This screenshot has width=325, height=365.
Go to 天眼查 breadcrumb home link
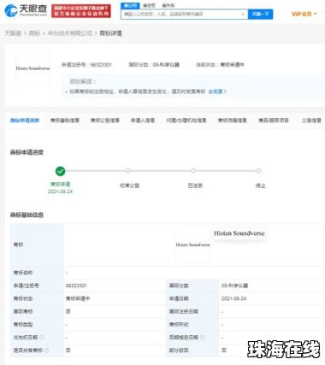coord(13,33)
